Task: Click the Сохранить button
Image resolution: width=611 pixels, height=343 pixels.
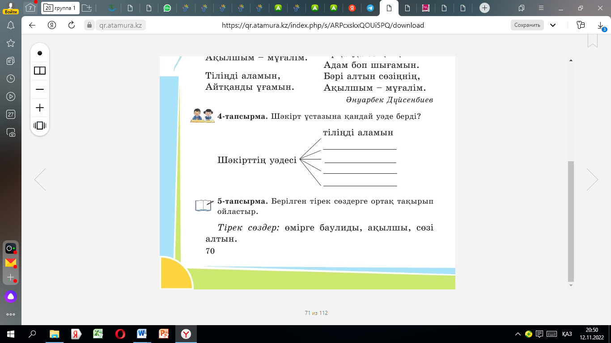Action: click(x=527, y=25)
